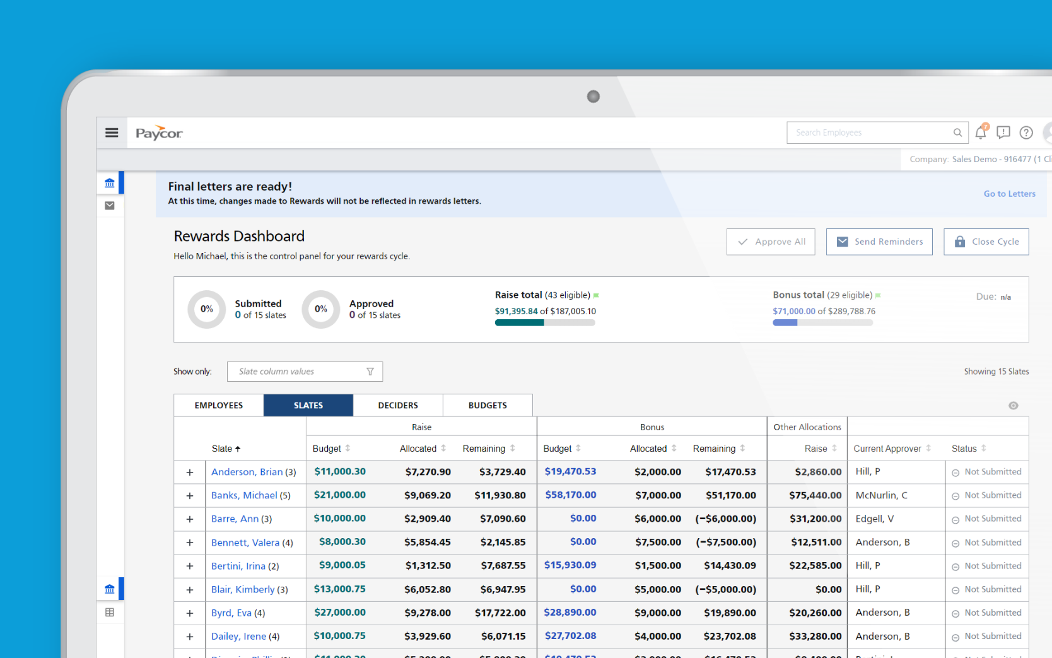The image size is (1052, 658).
Task: Click the search magnifier in Search Employees field
Action: pos(957,132)
